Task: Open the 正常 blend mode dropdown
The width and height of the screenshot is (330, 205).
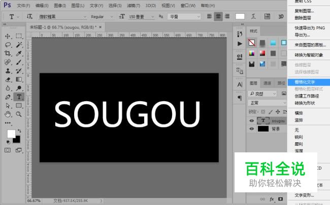Action: (267, 103)
